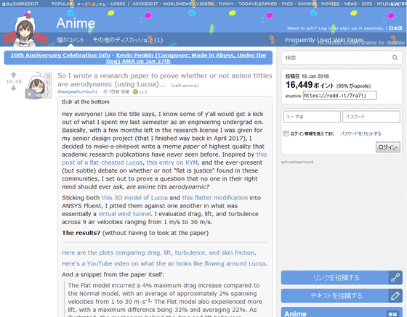Go to NEWS in top bar
407x317 pixels.
tap(350, 4)
